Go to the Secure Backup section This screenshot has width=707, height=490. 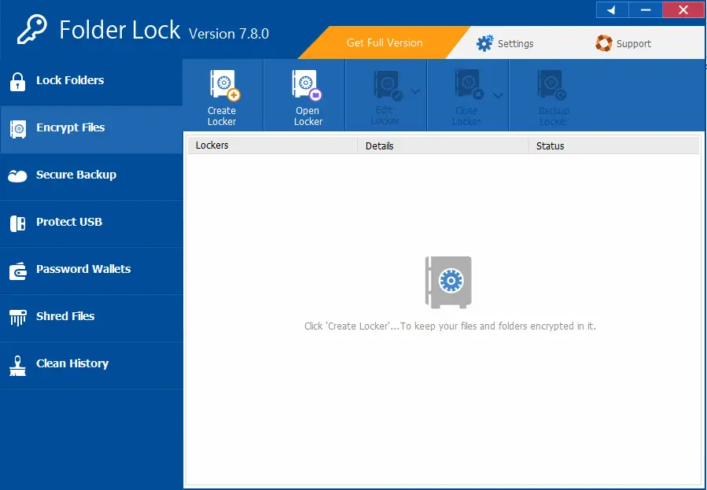(91, 177)
